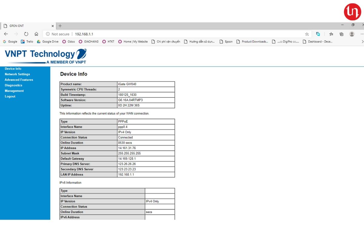Open Management in the sidebar
Screen dimensions: 364x242
pyautogui.click(x=14, y=91)
